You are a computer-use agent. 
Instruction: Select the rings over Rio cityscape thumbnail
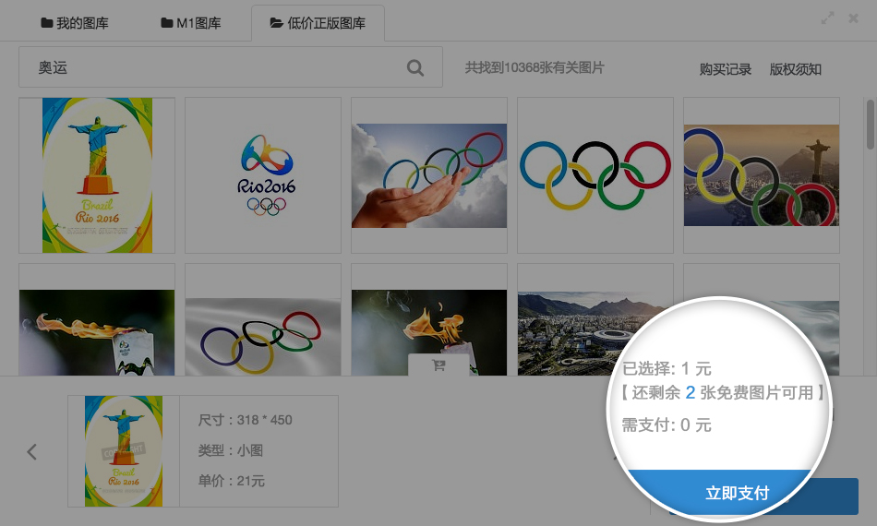(762, 175)
